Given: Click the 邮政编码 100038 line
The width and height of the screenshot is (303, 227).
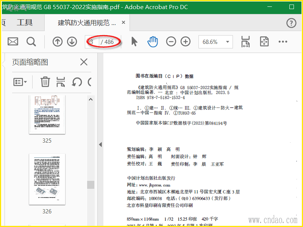Looking at the screenshot, I should click(x=178, y=198).
